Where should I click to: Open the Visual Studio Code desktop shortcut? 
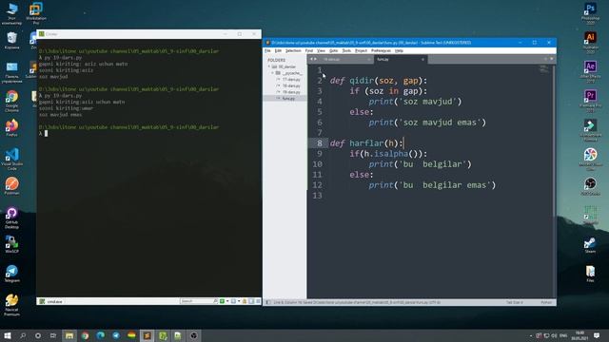[11, 159]
